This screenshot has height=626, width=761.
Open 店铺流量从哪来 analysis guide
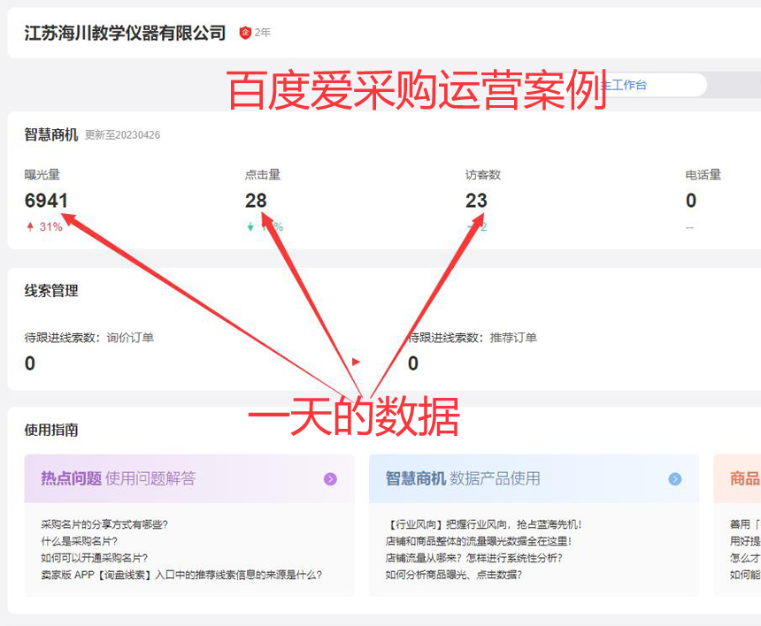473,558
